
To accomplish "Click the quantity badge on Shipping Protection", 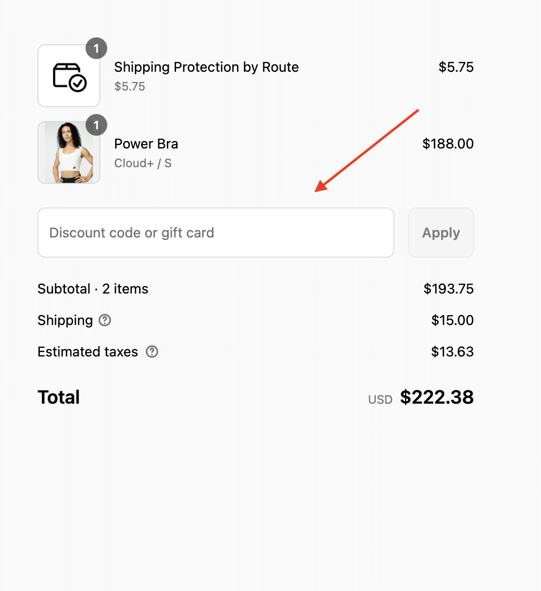I will point(96,48).
